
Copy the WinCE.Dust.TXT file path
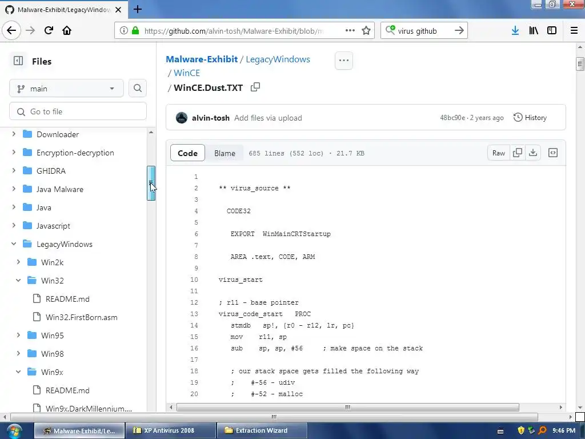(255, 87)
